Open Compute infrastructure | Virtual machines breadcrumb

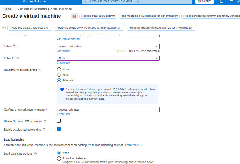44,9
